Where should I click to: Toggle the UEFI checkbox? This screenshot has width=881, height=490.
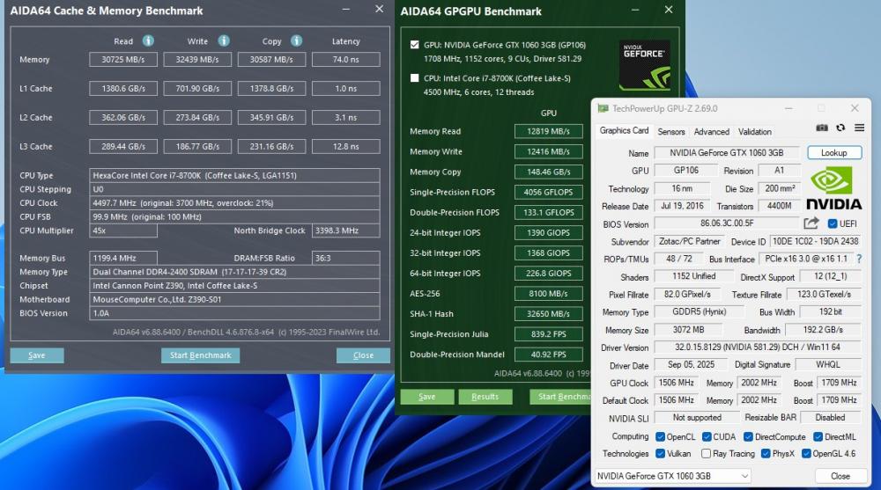(x=833, y=223)
